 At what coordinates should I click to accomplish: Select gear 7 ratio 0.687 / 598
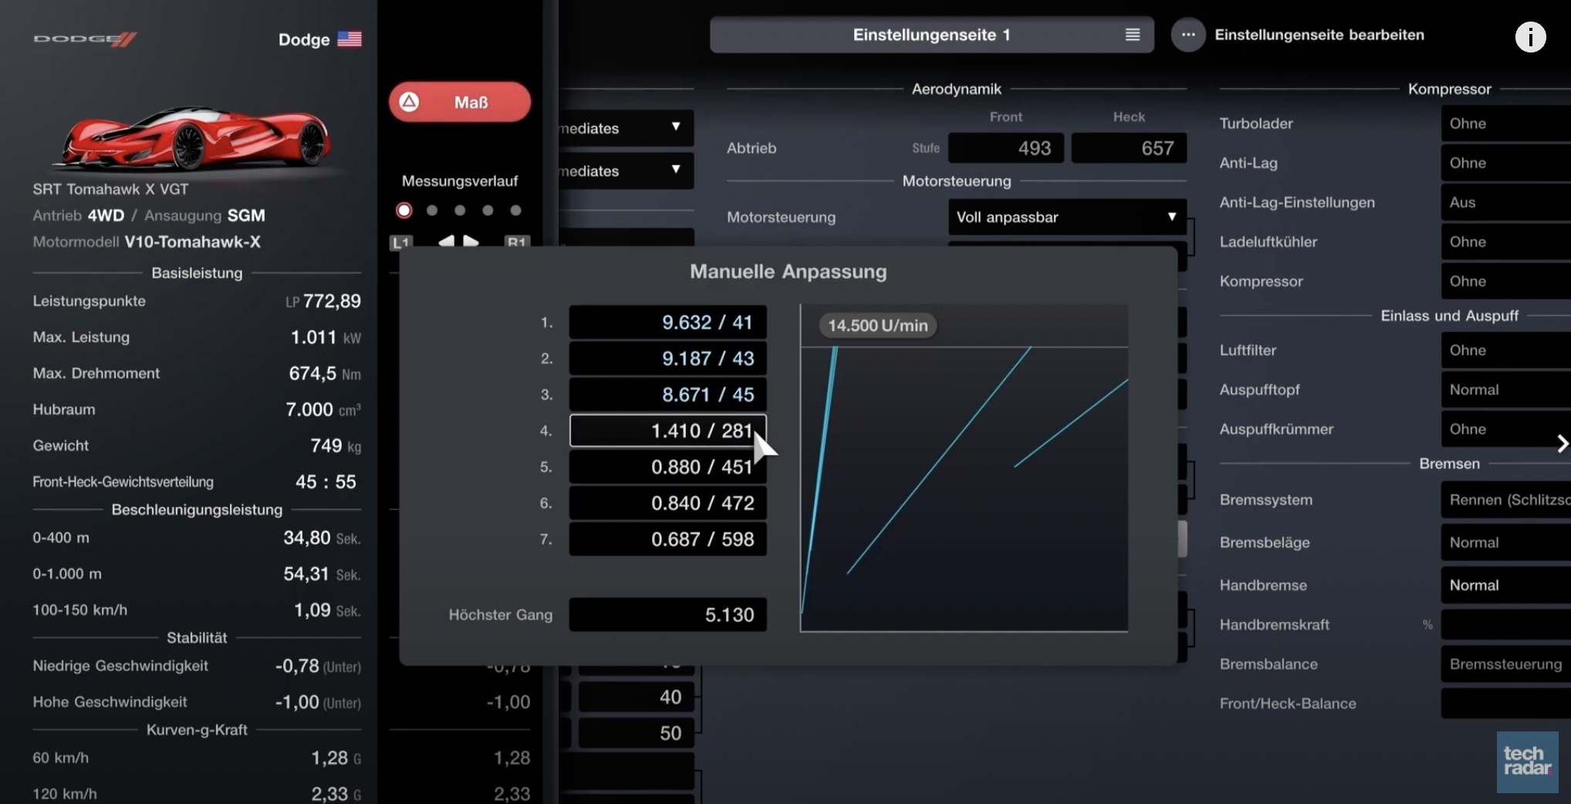[668, 539]
